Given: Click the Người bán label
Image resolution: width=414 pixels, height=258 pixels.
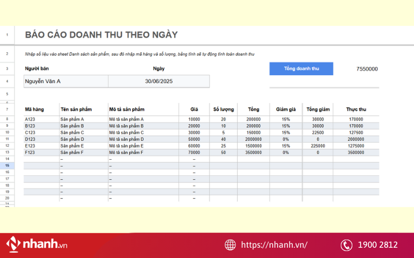Looking at the screenshot, I should coord(37,69).
